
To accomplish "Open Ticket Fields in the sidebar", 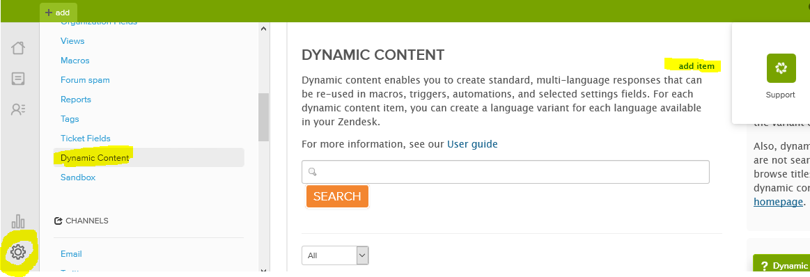I will (x=85, y=138).
